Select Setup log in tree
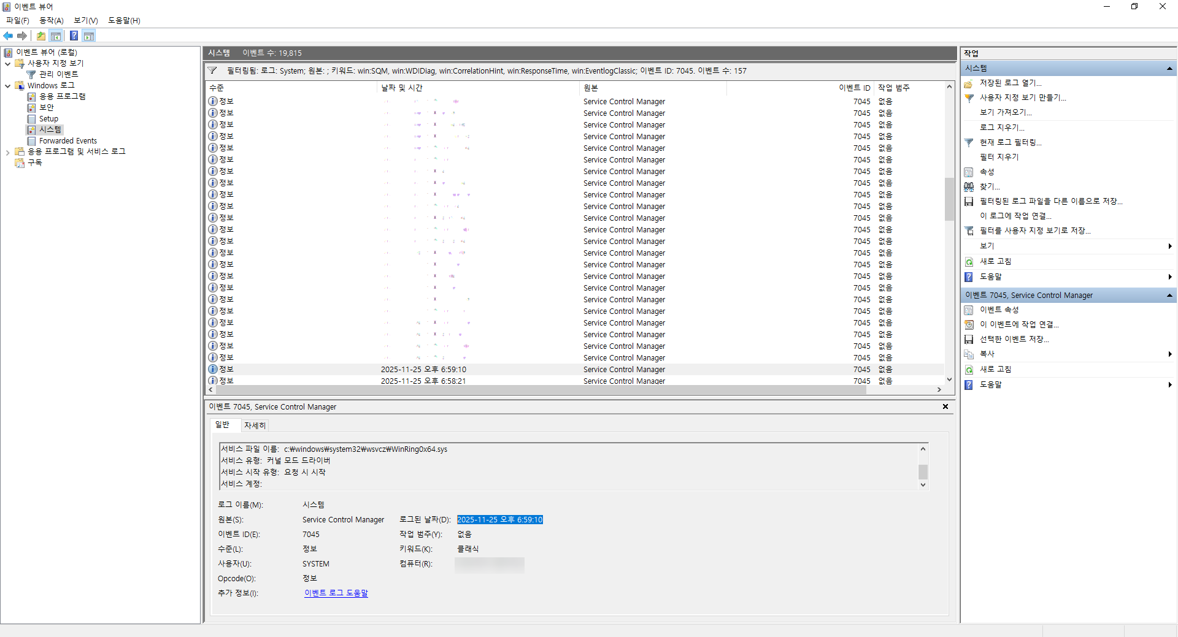Image resolution: width=1178 pixels, height=637 pixels. pyautogui.click(x=48, y=119)
